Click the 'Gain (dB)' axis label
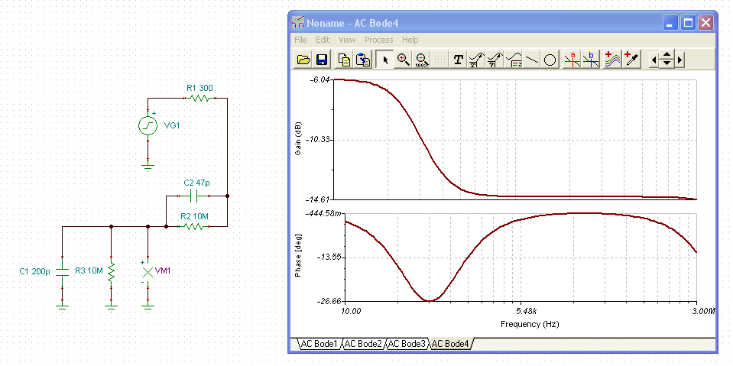Image resolution: width=733 pixels, height=366 pixels. click(x=299, y=139)
